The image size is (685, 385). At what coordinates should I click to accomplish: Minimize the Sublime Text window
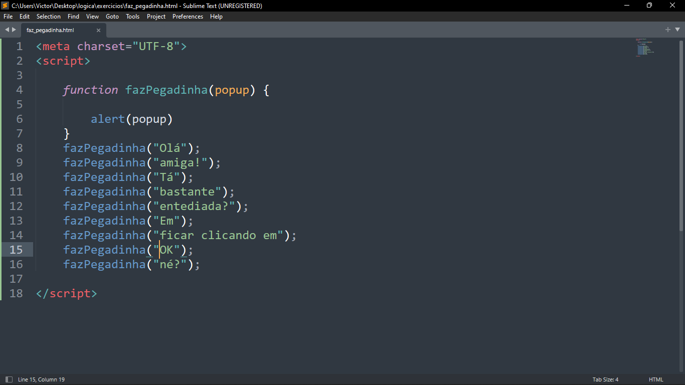point(627,6)
